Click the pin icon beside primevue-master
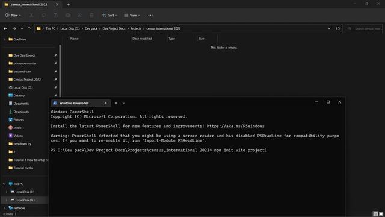385x217 pixels. coord(56,63)
